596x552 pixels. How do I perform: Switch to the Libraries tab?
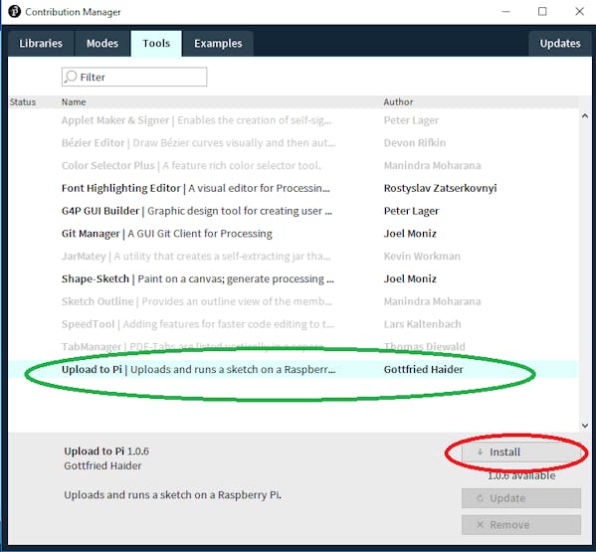pos(41,44)
